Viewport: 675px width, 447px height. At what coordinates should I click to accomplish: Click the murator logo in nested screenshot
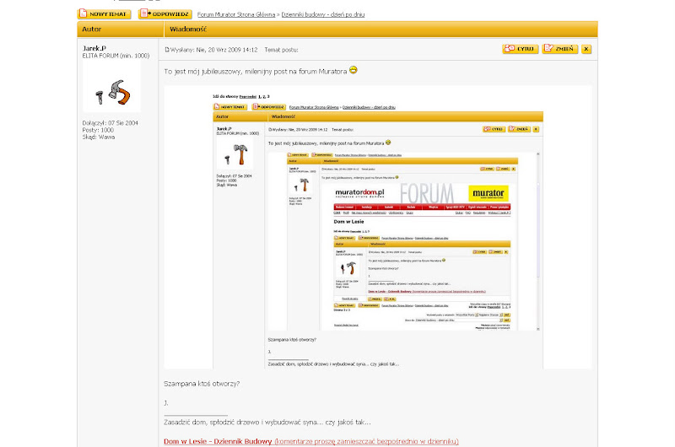pyautogui.click(x=489, y=194)
